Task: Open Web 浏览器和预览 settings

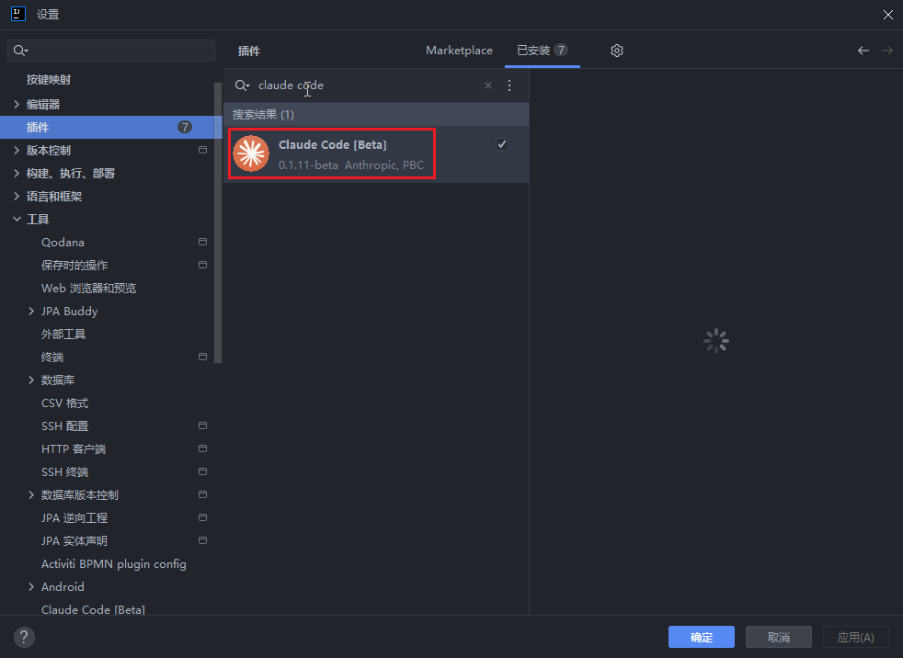Action: [88, 288]
